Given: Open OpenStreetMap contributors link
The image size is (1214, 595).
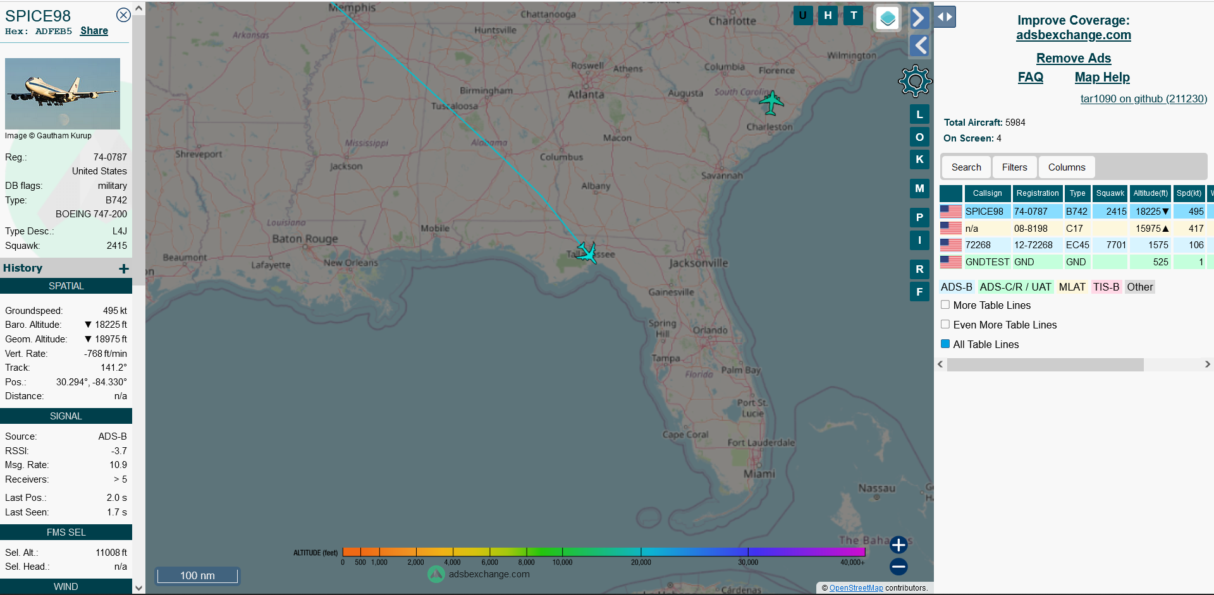Looking at the screenshot, I should click(x=856, y=588).
